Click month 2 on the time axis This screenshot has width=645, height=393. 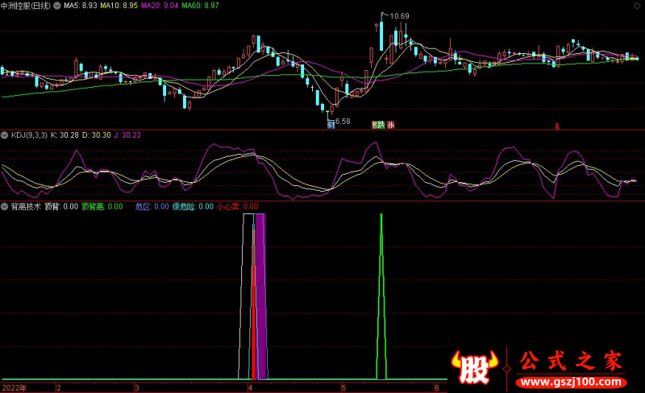(x=59, y=387)
